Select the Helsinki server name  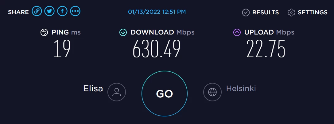click(x=241, y=88)
